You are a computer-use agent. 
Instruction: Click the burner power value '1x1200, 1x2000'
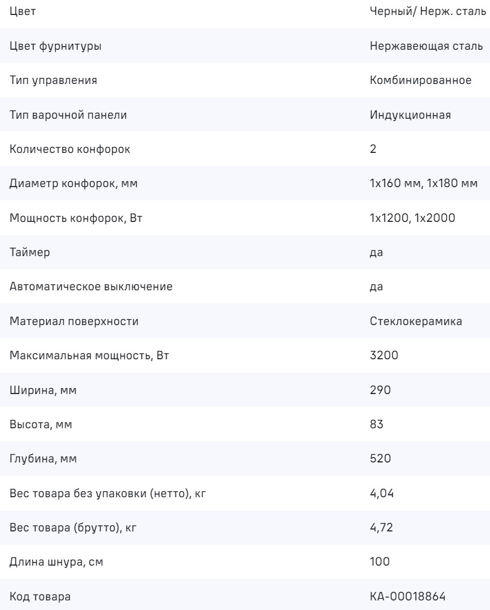(413, 218)
